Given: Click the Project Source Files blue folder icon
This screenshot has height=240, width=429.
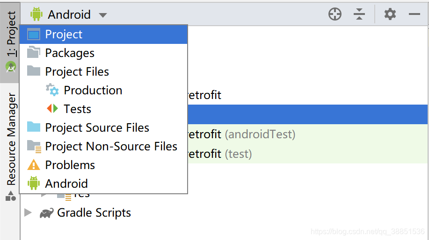Looking at the screenshot, I should click(34, 127).
